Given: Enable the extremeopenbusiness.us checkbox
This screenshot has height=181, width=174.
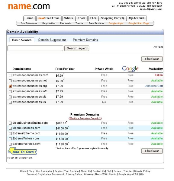Looking at the screenshot, I should click(10, 102).
